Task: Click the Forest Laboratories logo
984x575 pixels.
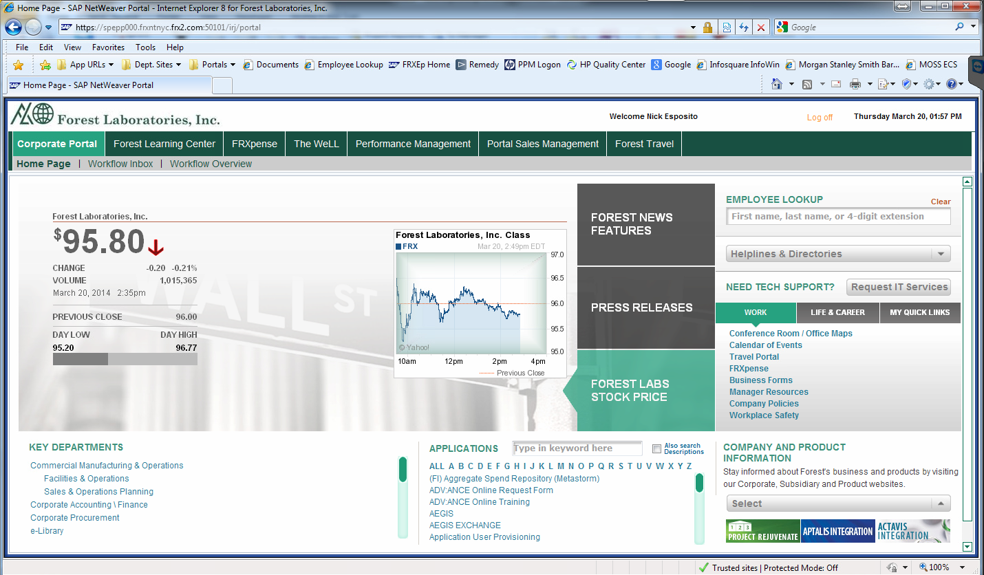Action: 116,114
